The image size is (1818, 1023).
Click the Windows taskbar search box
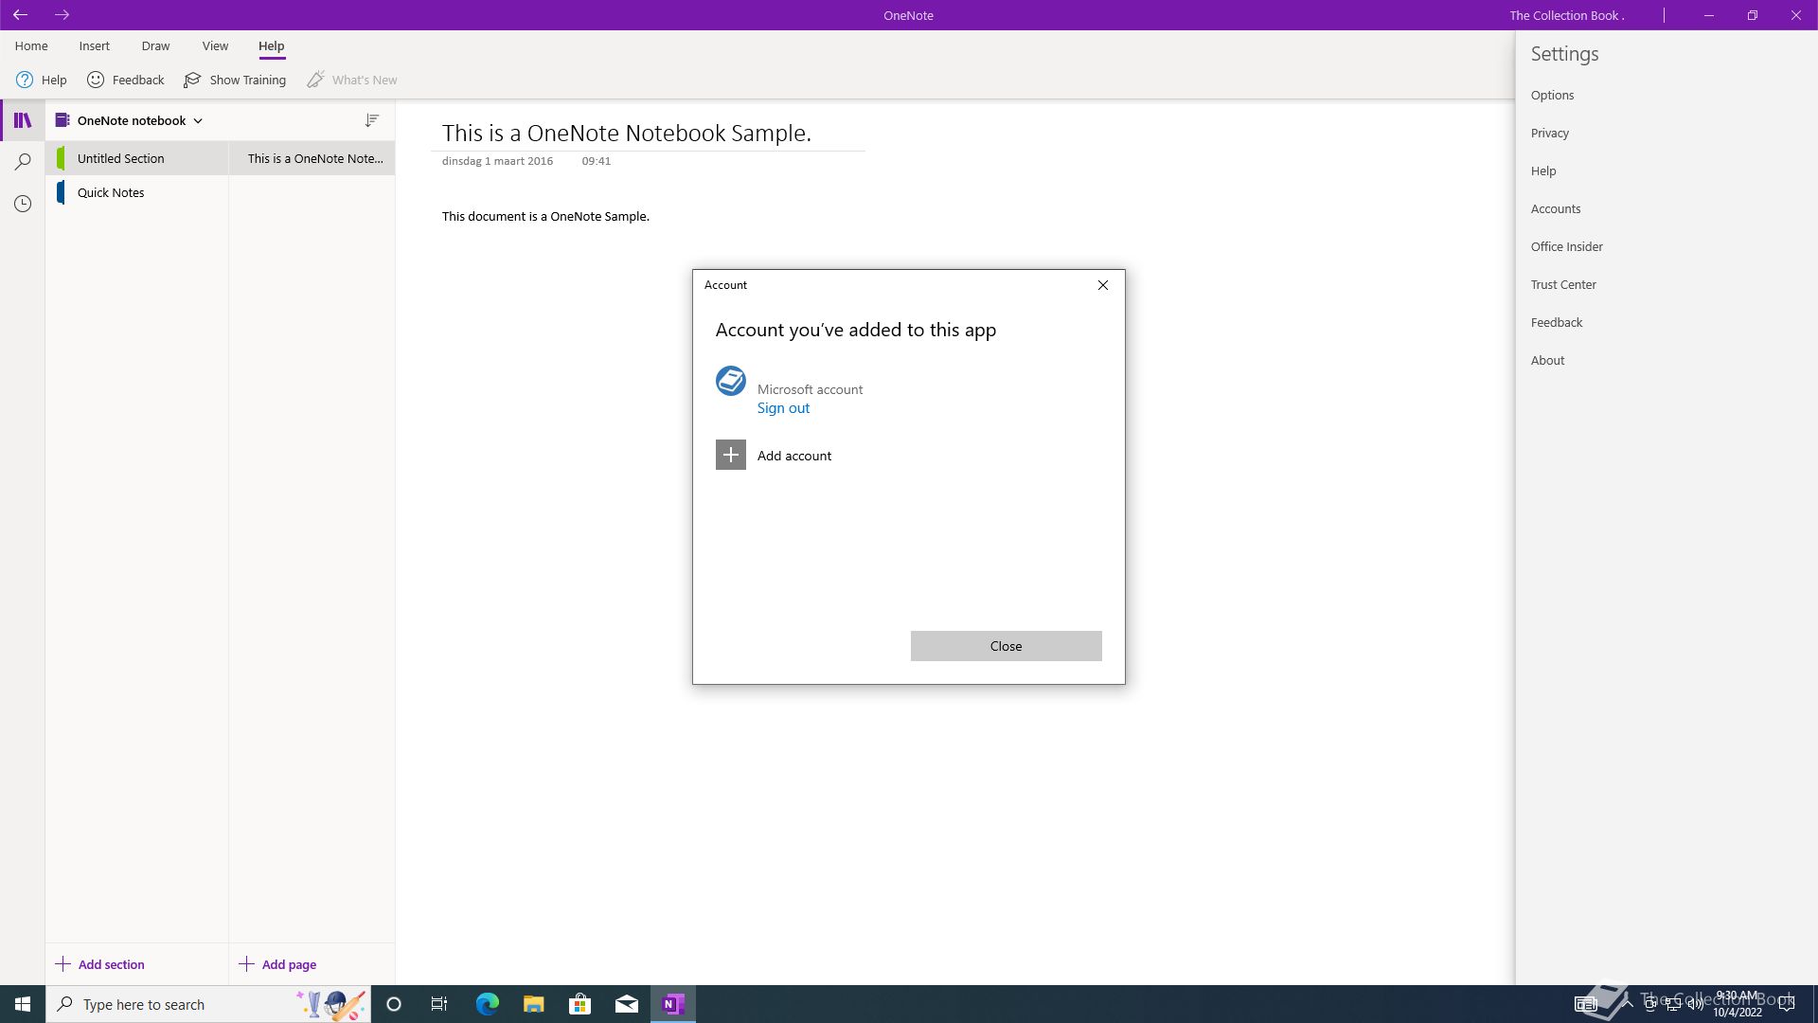pos(208,1004)
